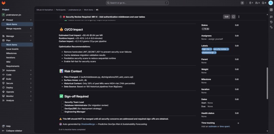Open assigned issues counter icon
This screenshot has height=134, width=274.
[251, 3]
